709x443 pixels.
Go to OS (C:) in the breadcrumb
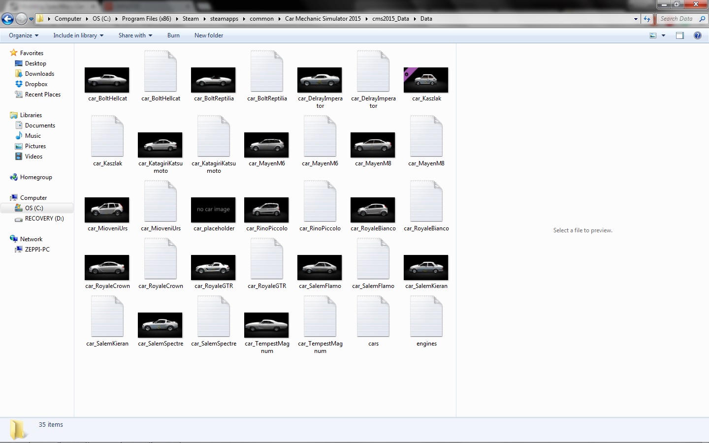click(101, 19)
